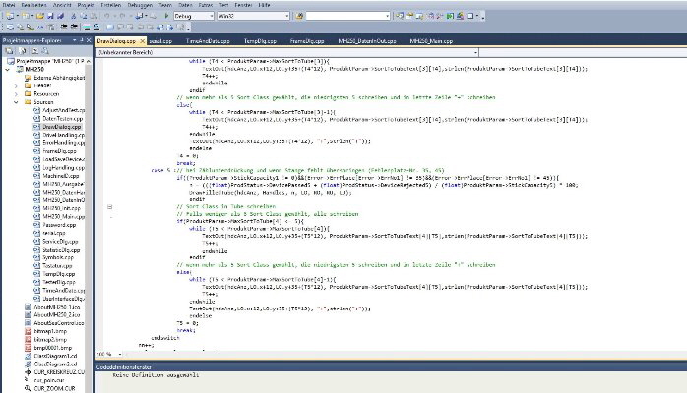The width and height of the screenshot is (687, 393).
Task: Open the (Unbekannter Bereich) scope dropdown
Action: coord(475,52)
